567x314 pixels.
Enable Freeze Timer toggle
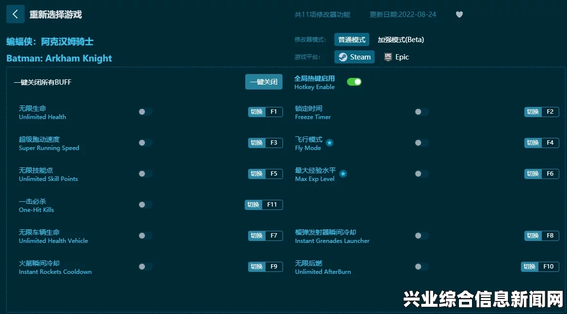coord(422,112)
